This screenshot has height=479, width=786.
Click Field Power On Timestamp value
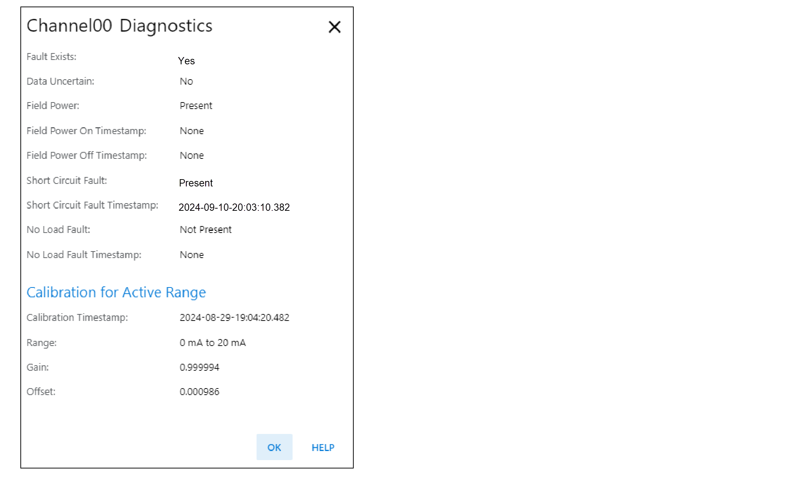point(192,131)
